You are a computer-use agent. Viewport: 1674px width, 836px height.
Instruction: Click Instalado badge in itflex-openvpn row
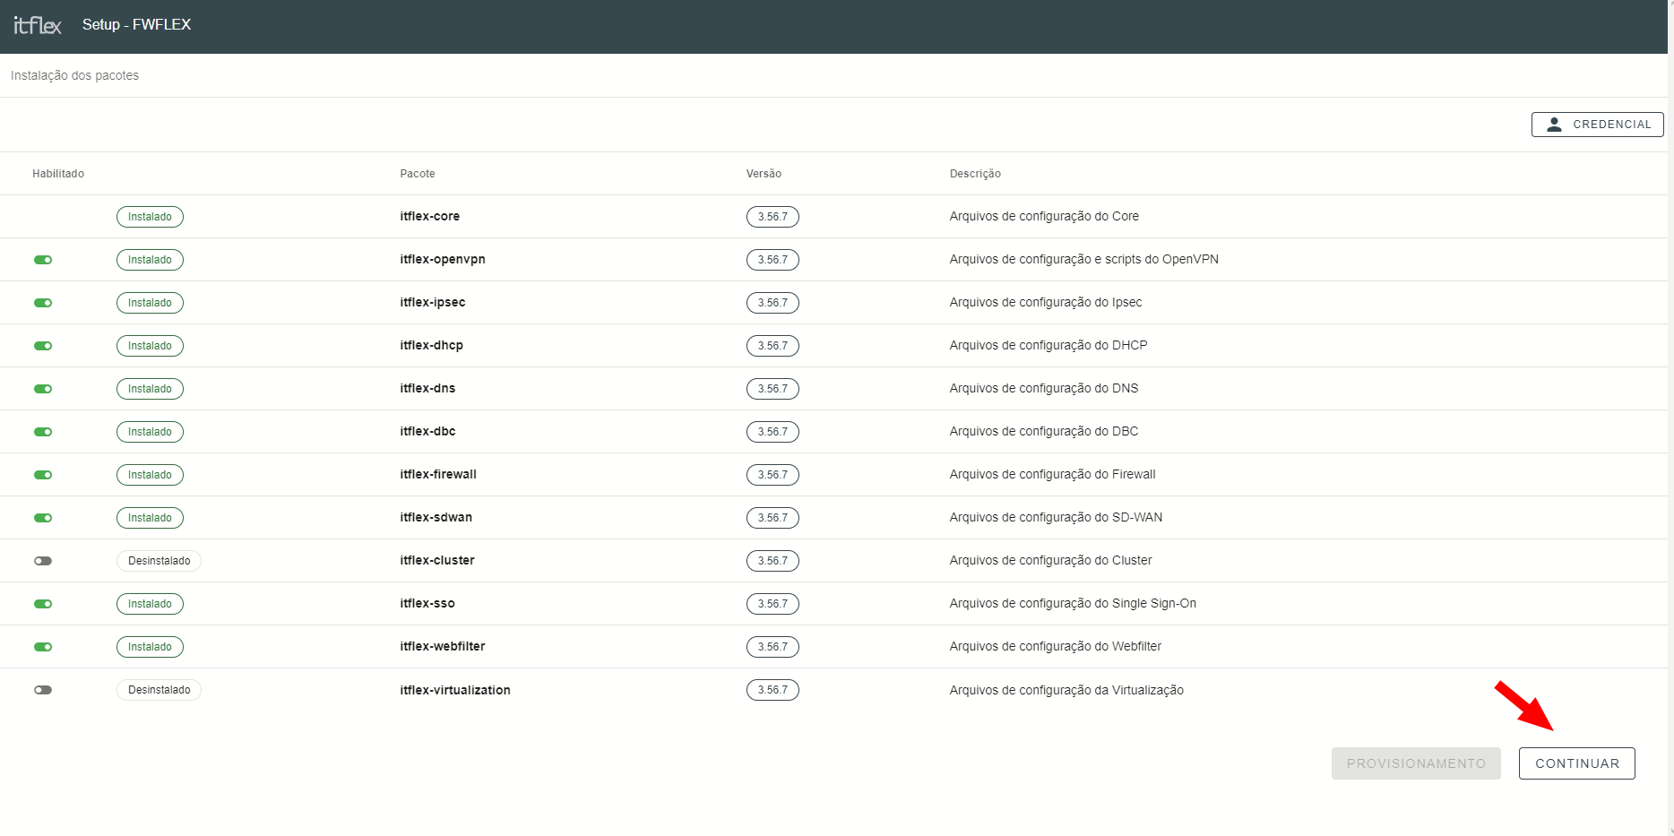[150, 260]
